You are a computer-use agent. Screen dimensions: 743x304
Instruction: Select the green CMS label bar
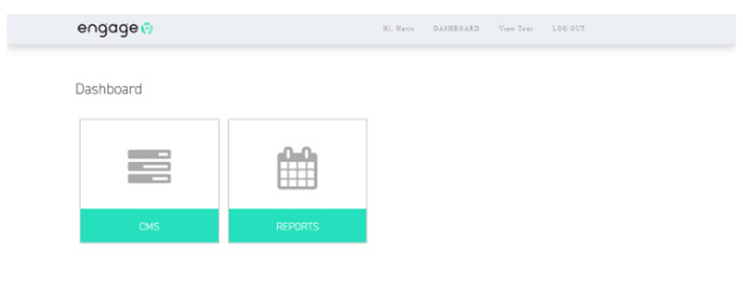pos(149,226)
